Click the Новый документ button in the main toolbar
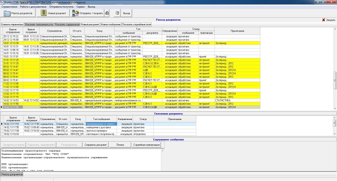Screen dimensions: 337x181 tap(53, 13)
